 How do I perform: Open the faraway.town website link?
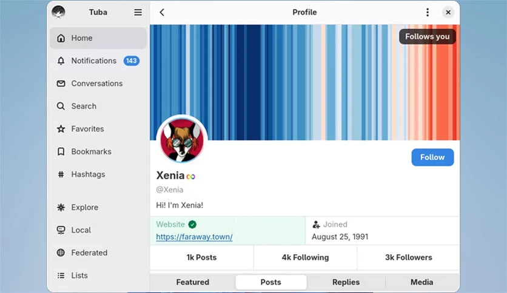pos(194,237)
